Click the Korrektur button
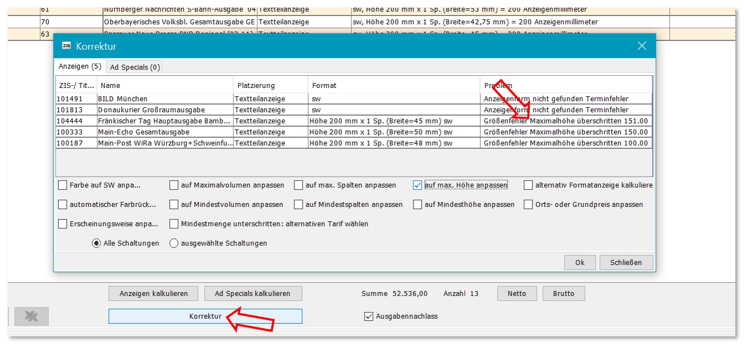747x348 pixels. click(x=205, y=316)
